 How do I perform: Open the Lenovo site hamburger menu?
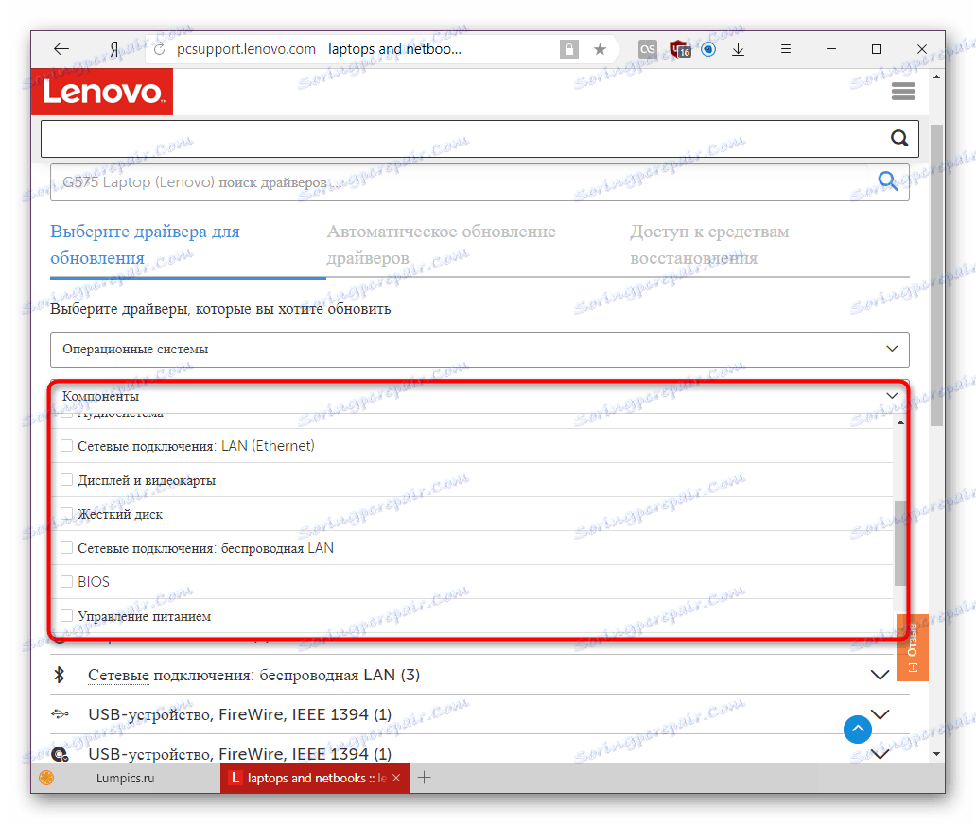[902, 91]
